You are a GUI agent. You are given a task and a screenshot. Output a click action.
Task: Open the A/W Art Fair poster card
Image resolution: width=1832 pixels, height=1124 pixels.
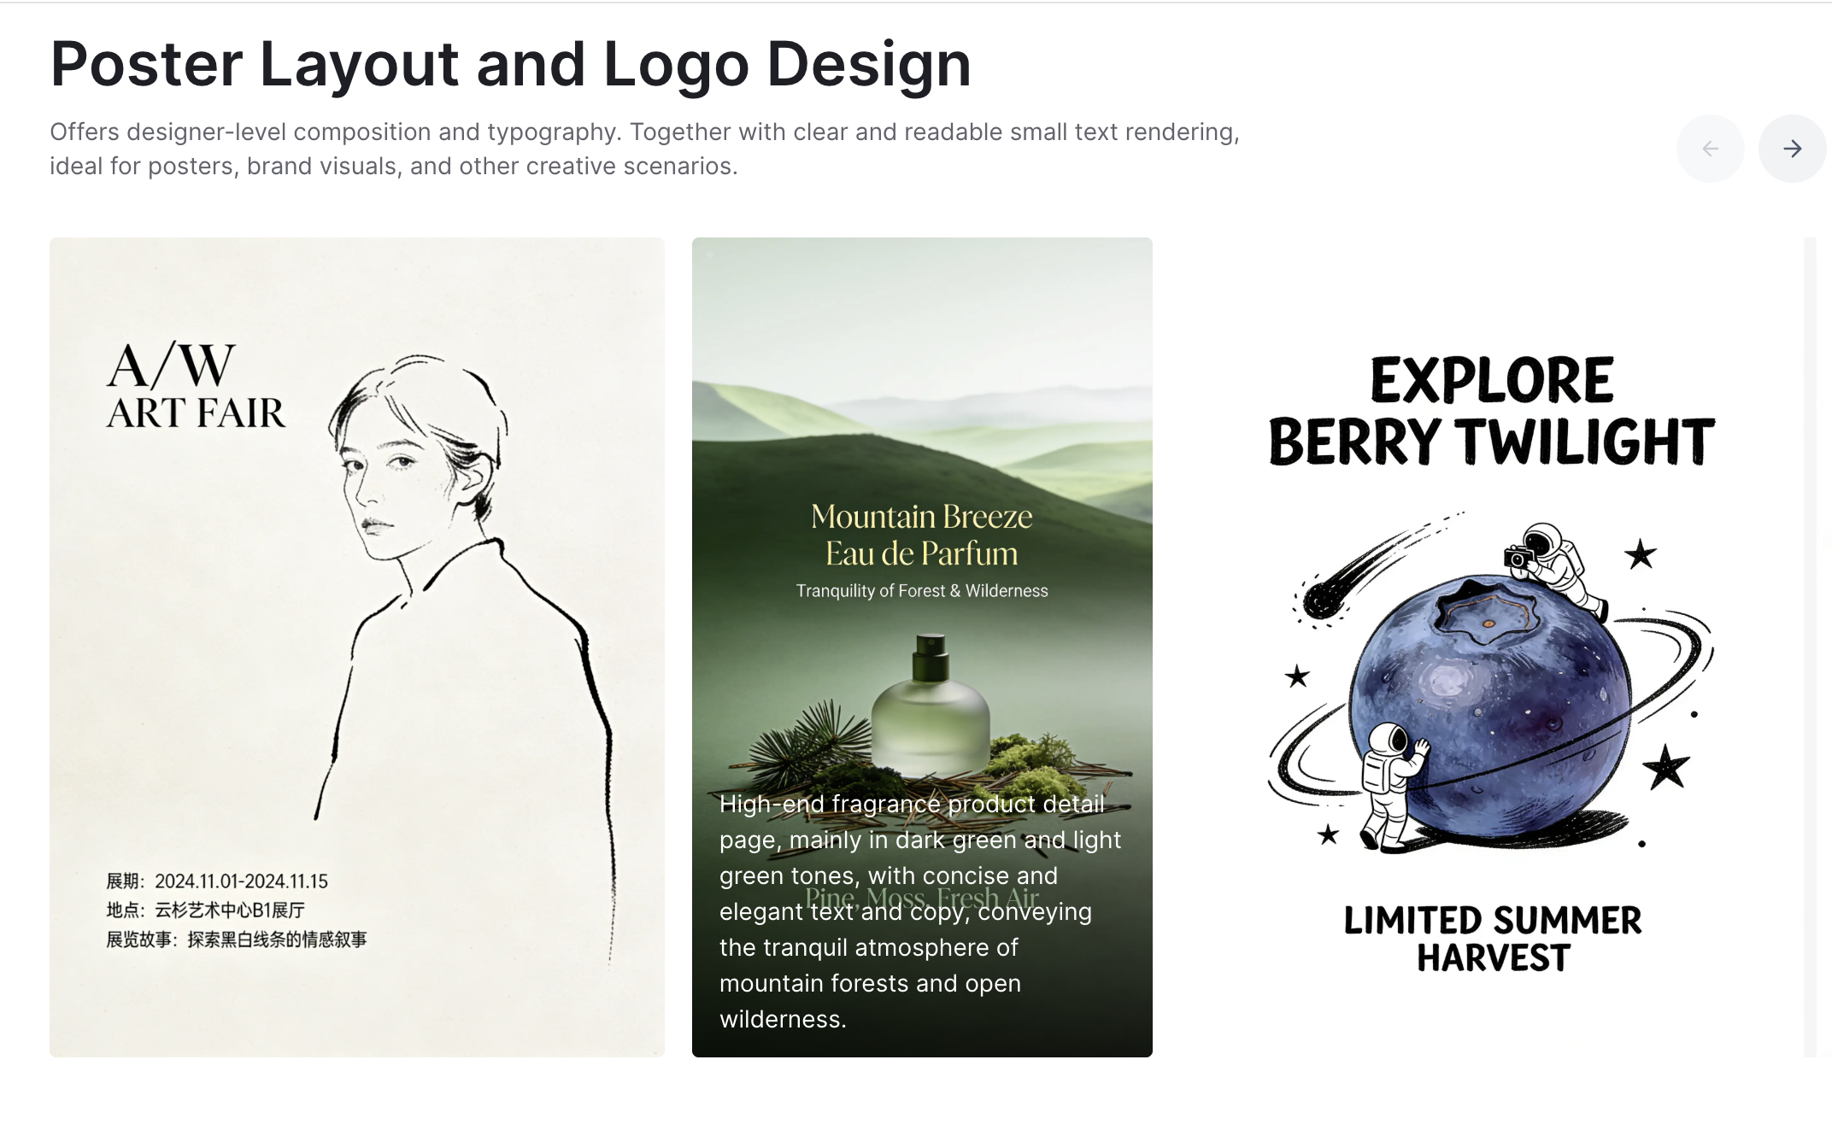[357, 647]
